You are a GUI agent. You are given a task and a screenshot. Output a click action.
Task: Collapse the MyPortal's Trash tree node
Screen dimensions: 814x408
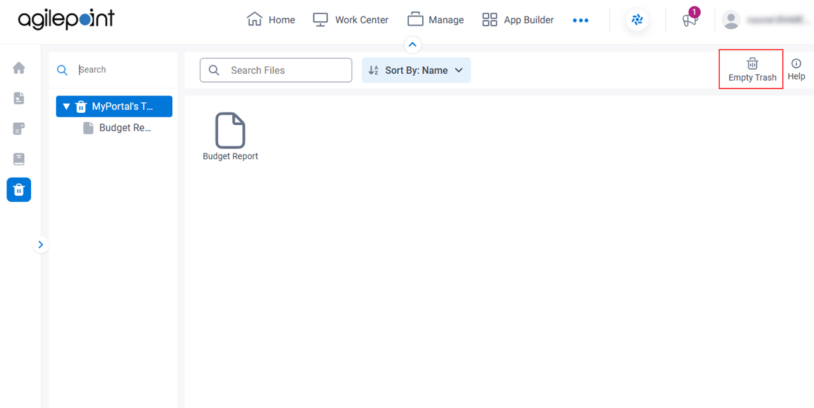66,106
